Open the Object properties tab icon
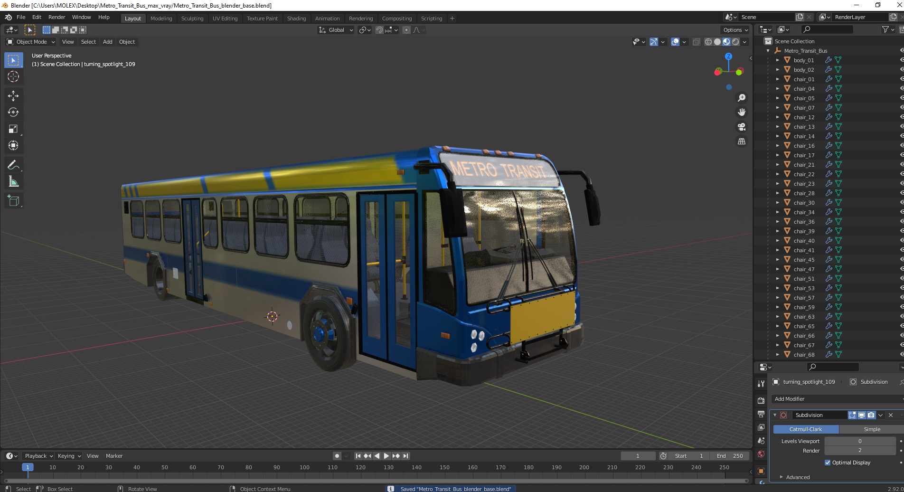 [x=761, y=471]
